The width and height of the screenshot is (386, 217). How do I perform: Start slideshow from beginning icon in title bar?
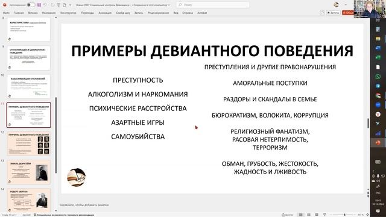[x=59, y=5]
